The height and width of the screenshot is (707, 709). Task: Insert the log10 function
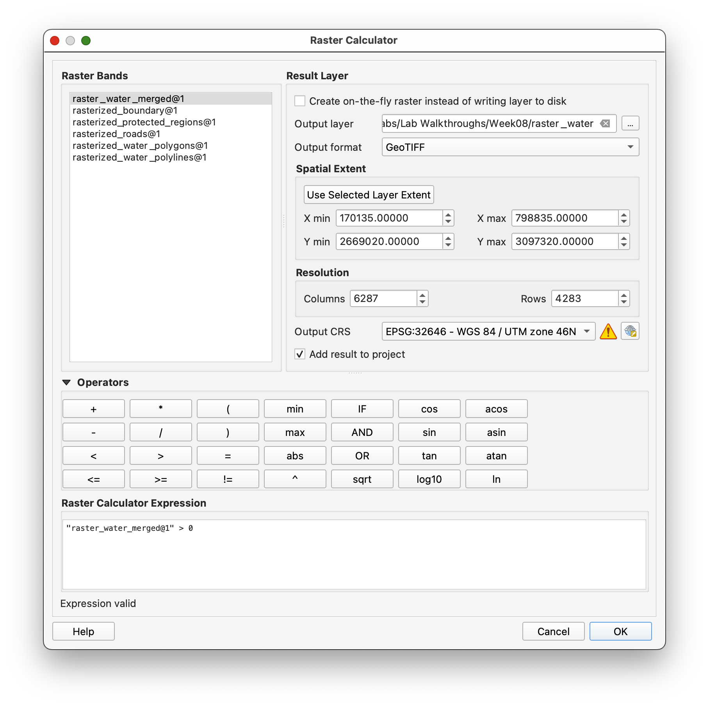pyautogui.click(x=429, y=479)
